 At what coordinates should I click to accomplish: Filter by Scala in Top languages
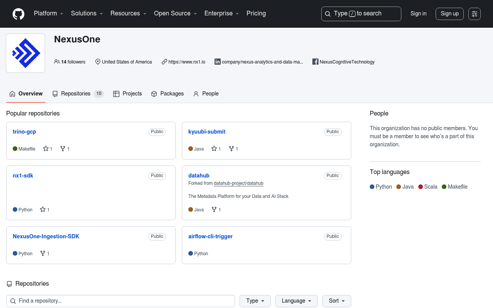[x=428, y=187]
